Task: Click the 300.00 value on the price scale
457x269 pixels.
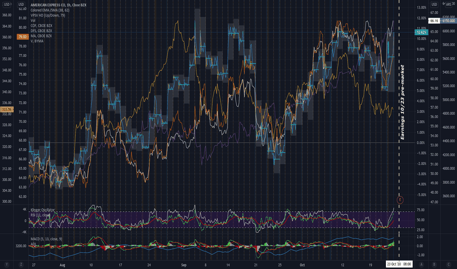Action: pyautogui.click(x=7, y=201)
